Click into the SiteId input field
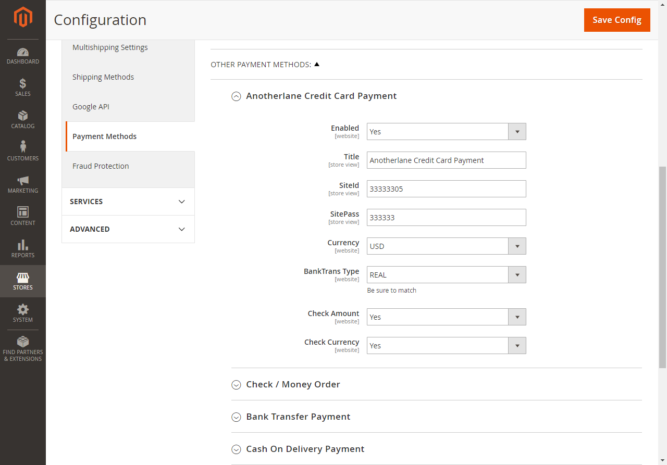Image resolution: width=667 pixels, height=465 pixels. (447, 189)
